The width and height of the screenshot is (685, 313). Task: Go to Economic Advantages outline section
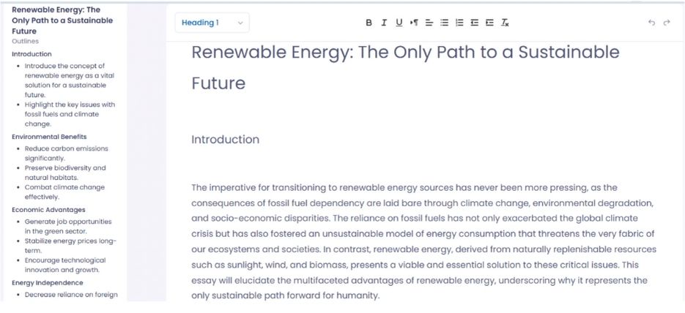point(48,210)
